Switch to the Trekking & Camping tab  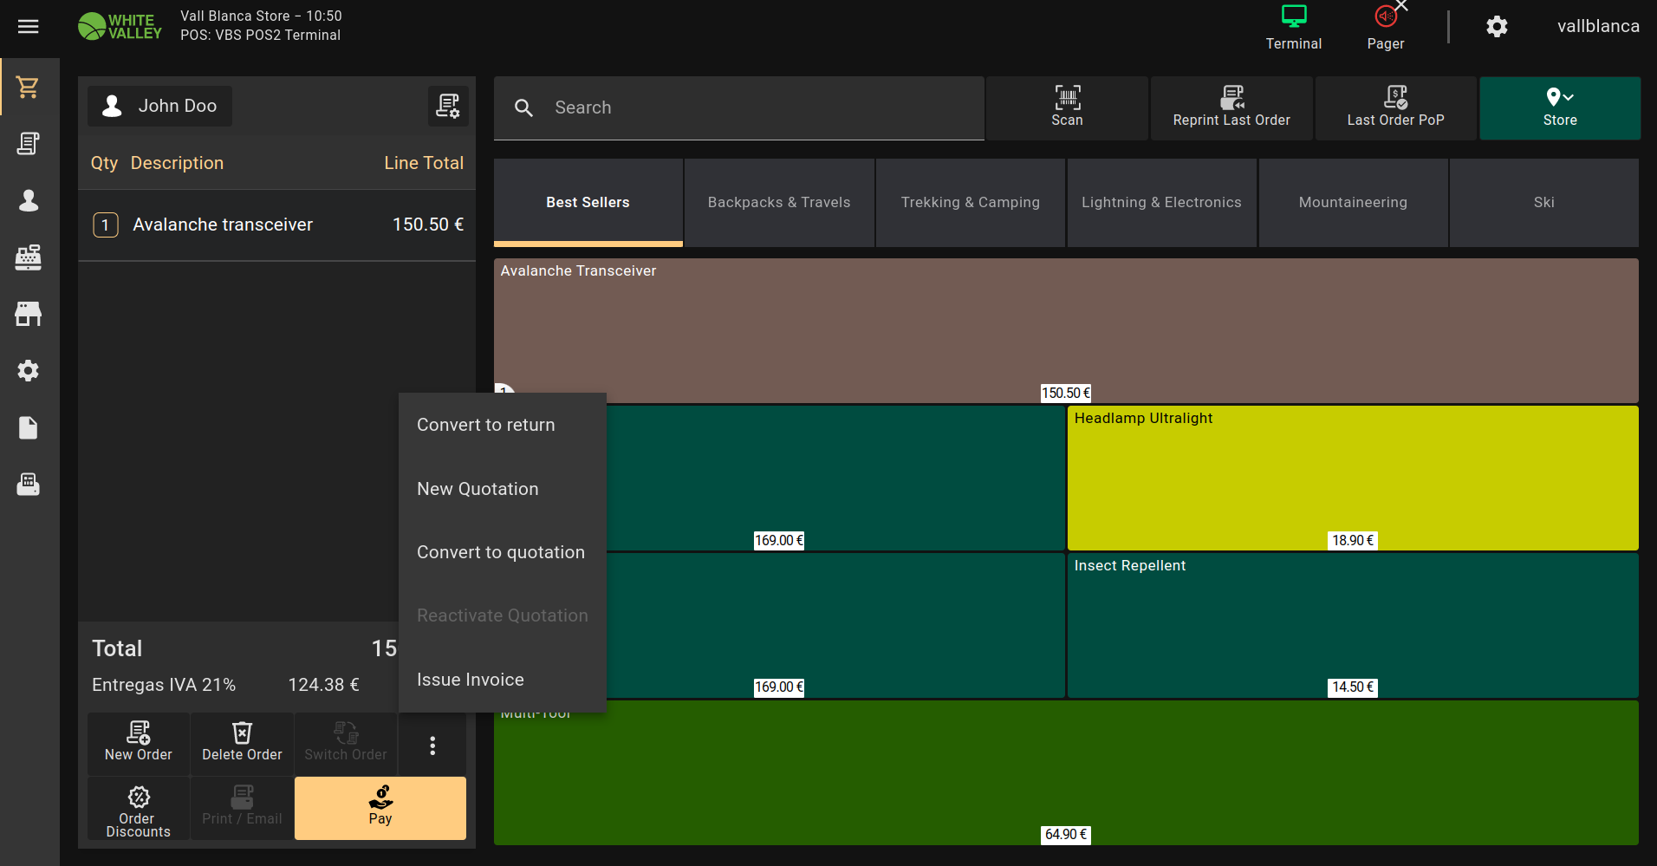point(970,202)
